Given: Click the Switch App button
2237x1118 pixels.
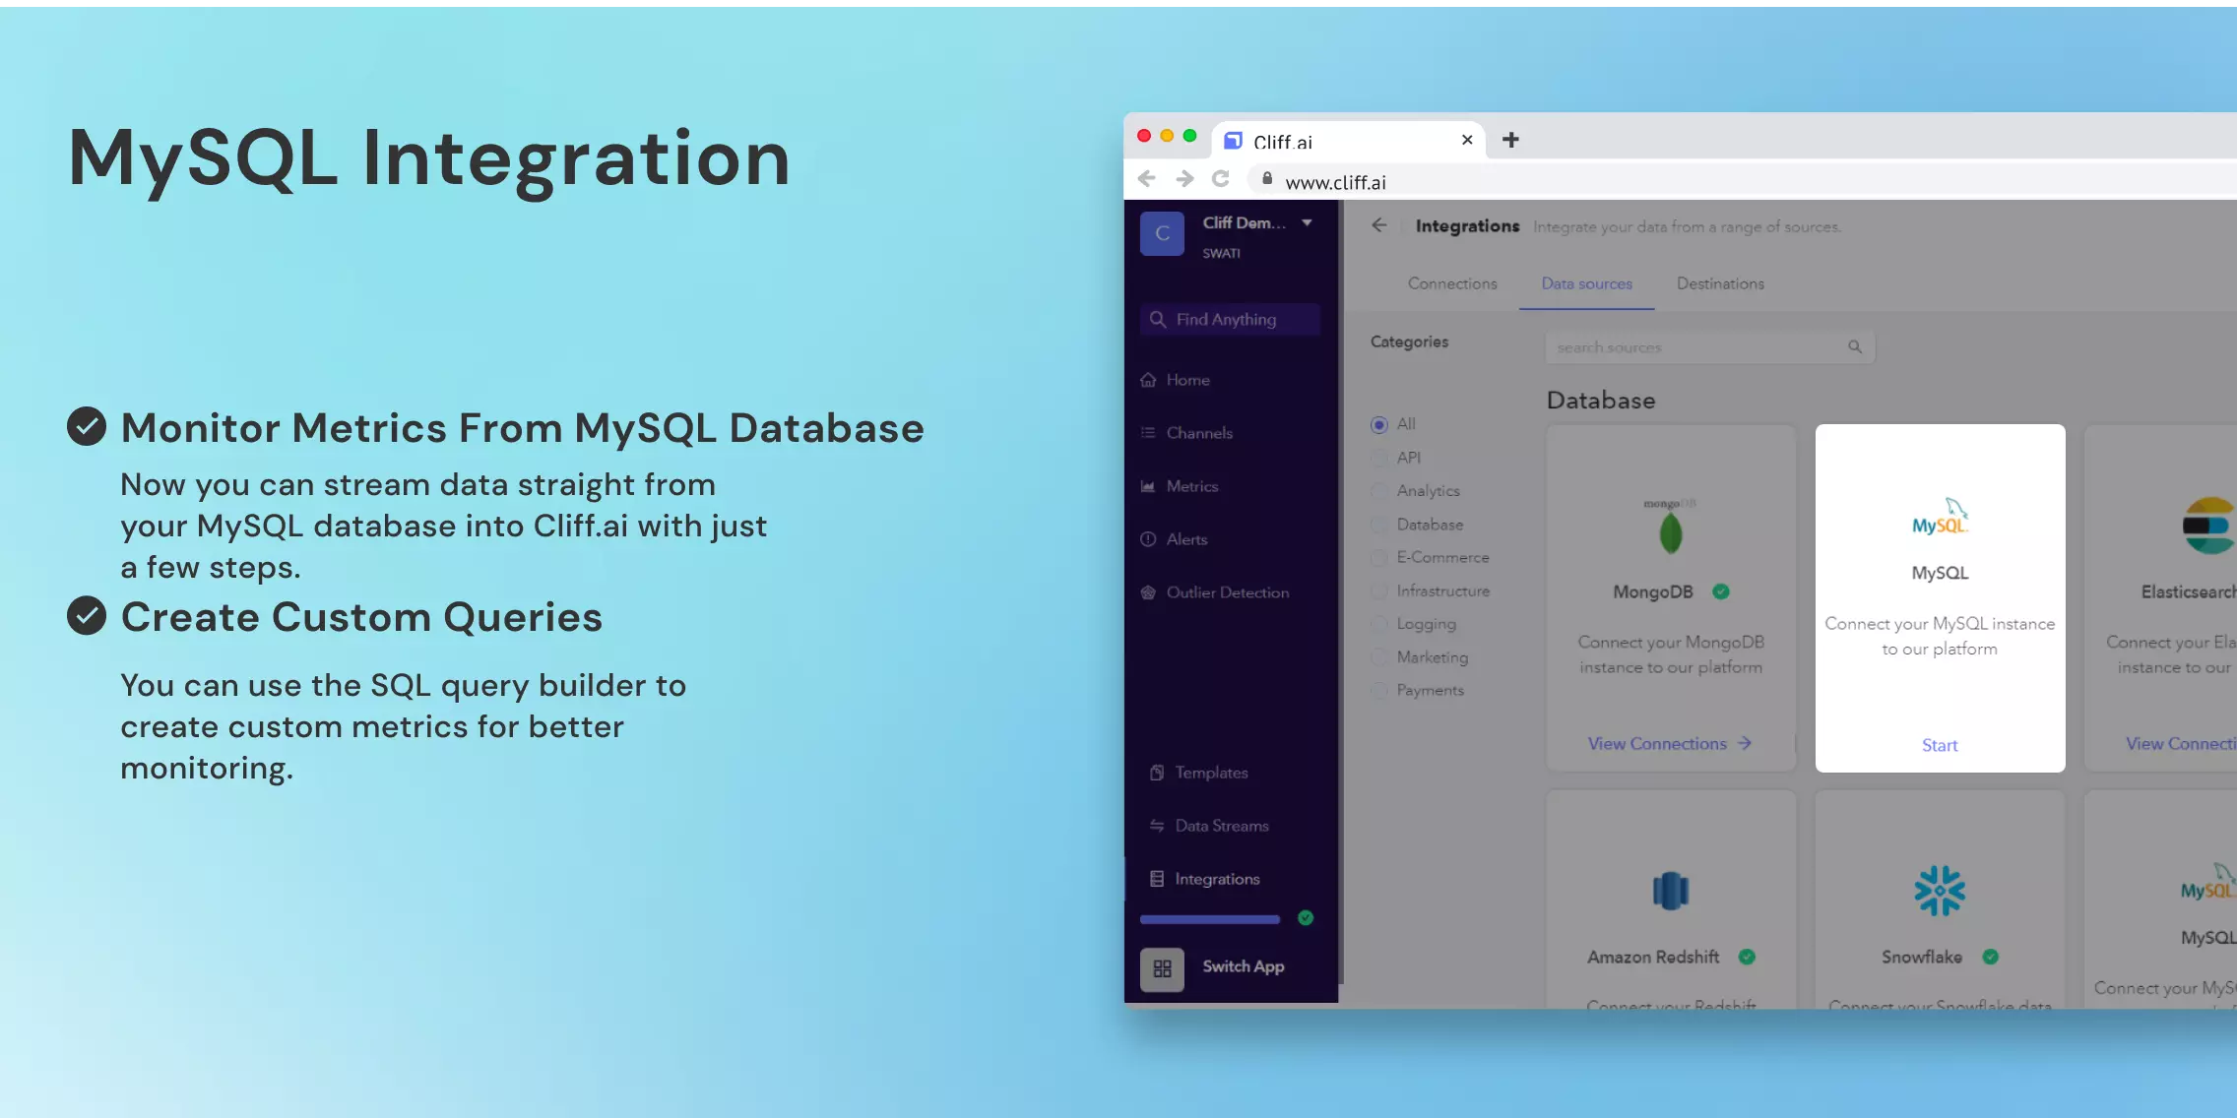Looking at the screenshot, I should click(x=1230, y=966).
